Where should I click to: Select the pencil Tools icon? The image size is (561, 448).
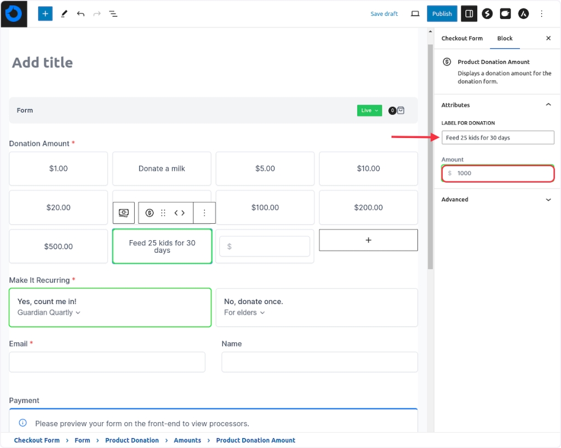coord(64,14)
